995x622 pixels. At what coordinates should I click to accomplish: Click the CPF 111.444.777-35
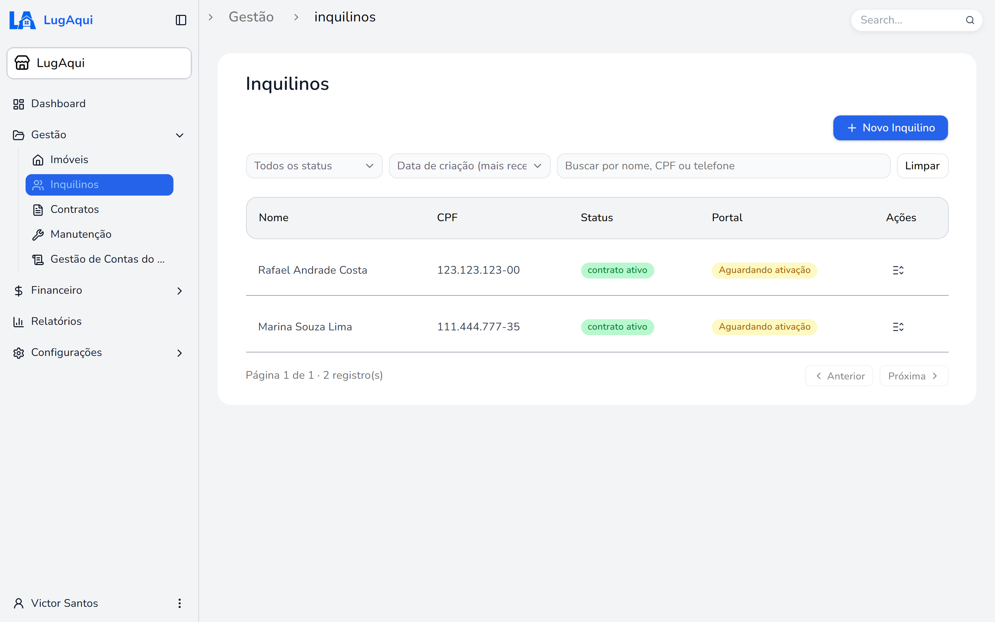[478, 327]
